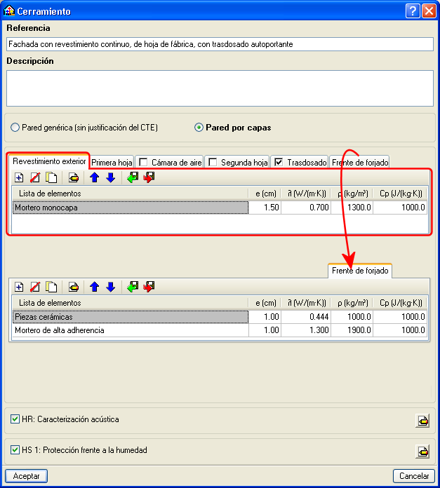The image size is (440, 488).
Task: Toggle HS 1: Protección frente a la humedad checkbox
Action: click(x=15, y=450)
